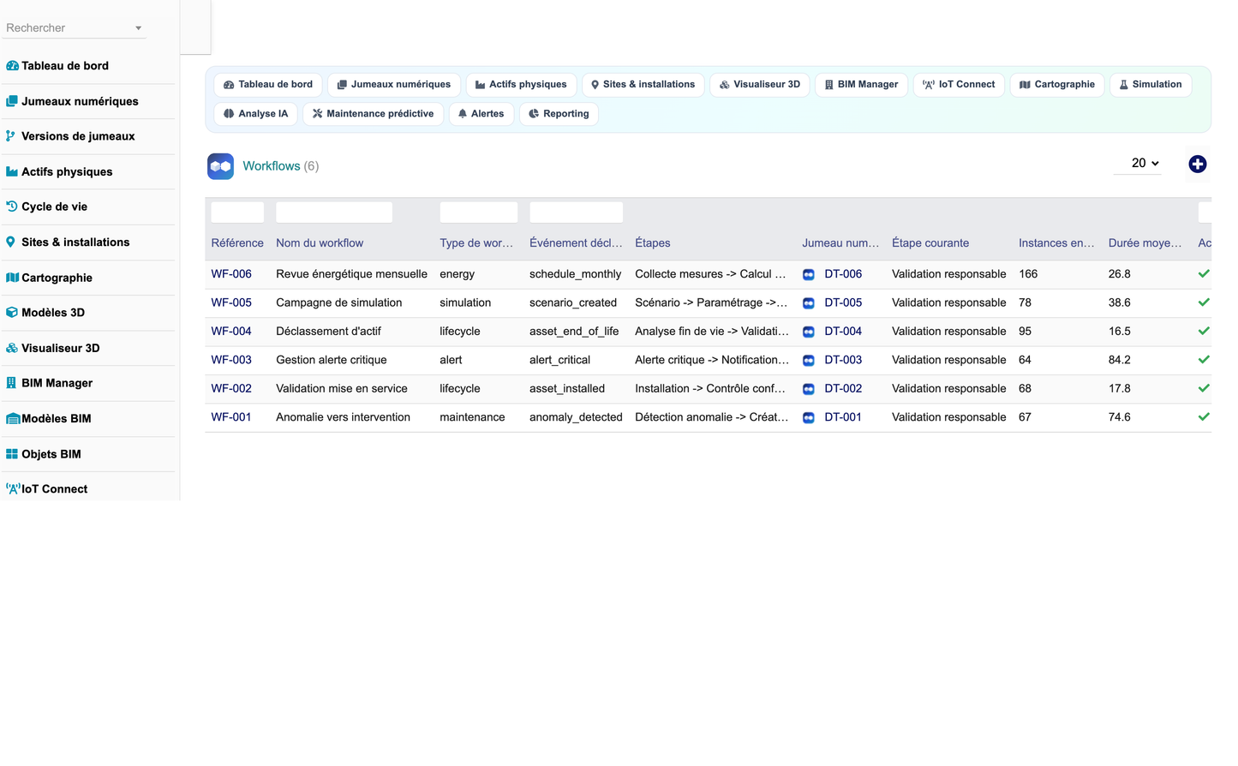The image size is (1238, 766).
Task: Click the Modèles 3D cube icon
Action: coord(12,313)
